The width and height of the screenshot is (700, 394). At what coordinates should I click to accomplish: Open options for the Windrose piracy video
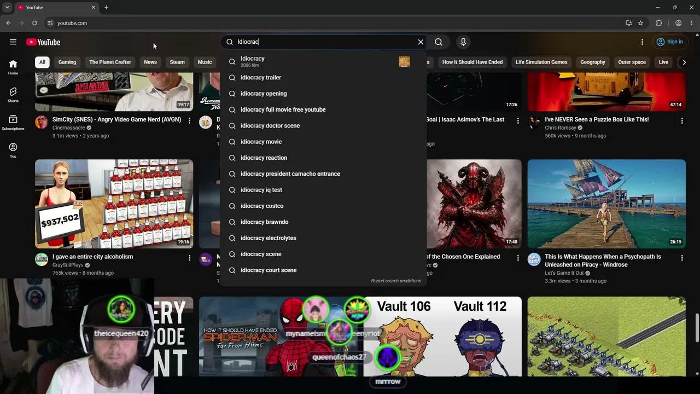point(682,258)
